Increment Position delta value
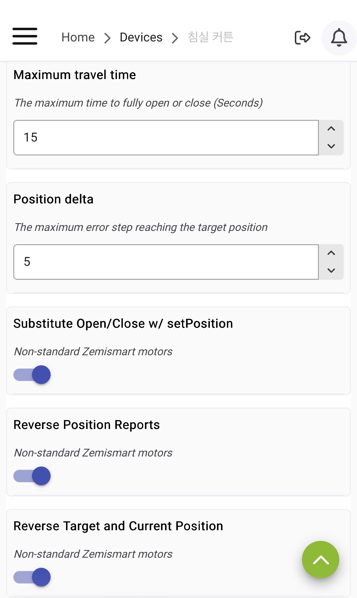The height and width of the screenshot is (598, 357). (x=331, y=253)
